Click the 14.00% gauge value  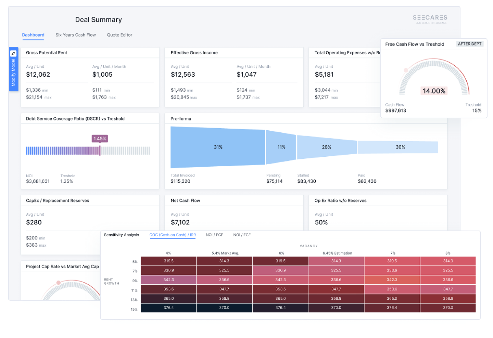(434, 91)
